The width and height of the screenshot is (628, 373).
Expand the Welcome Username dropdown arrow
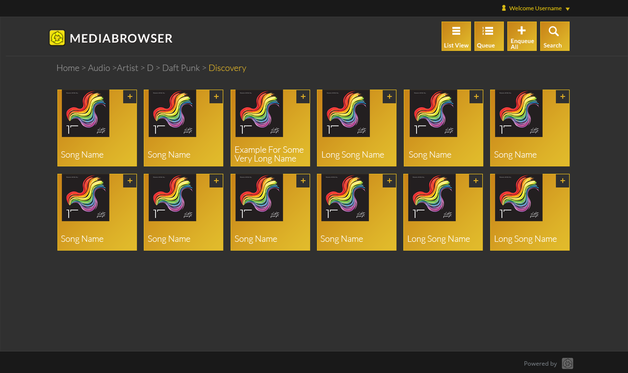coord(568,9)
